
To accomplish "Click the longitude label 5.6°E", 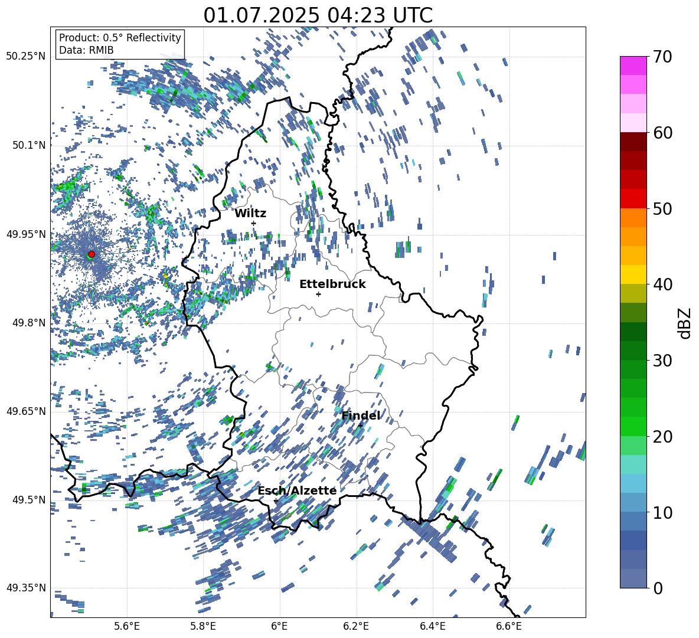I will point(127,626).
